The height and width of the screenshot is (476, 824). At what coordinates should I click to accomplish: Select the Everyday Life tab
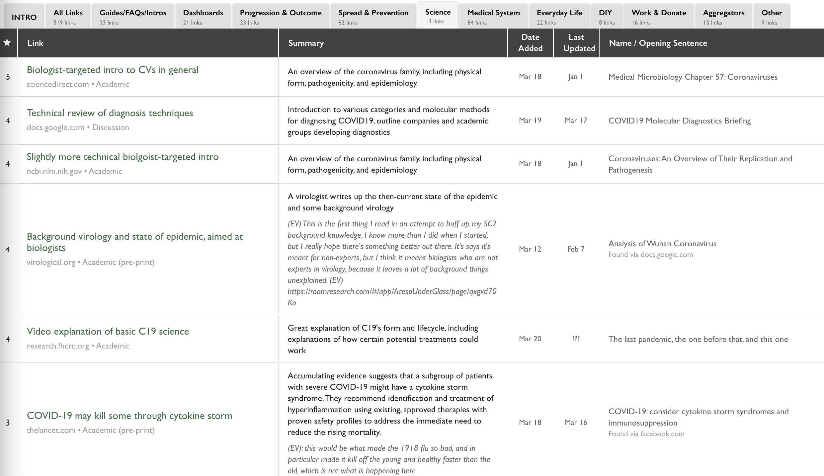click(559, 17)
